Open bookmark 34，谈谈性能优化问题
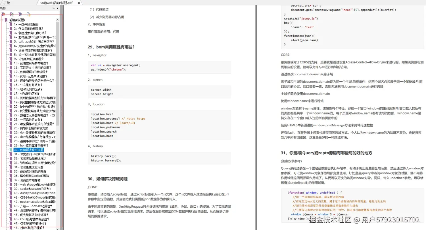The width and height of the screenshot is (426, 230). click(x=28, y=167)
